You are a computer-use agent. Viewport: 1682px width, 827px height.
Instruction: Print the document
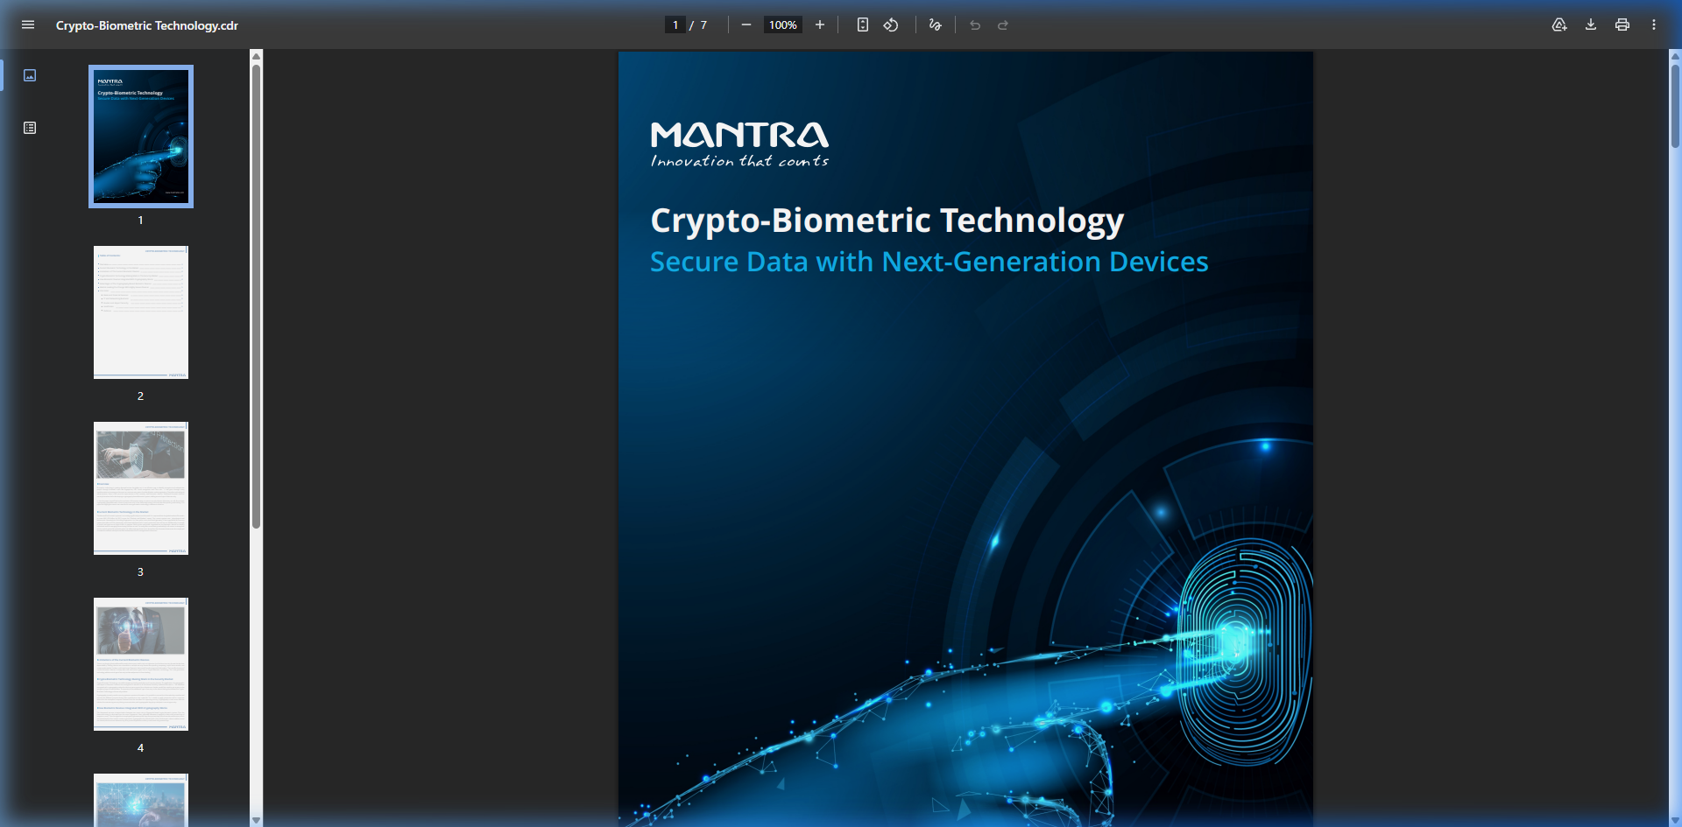tap(1622, 25)
